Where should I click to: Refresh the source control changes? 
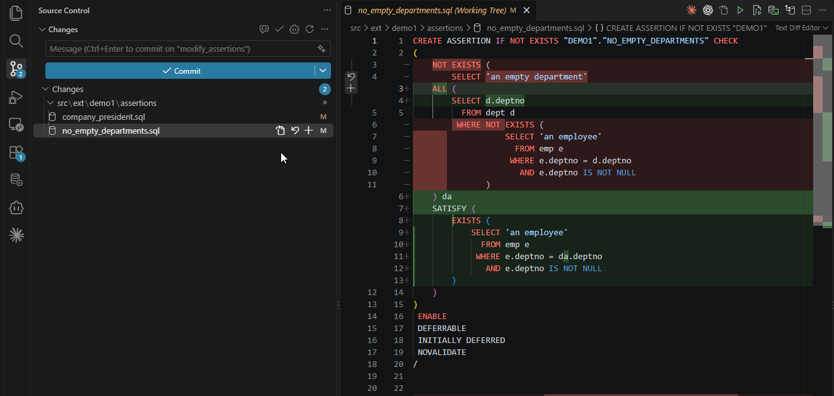tap(310, 29)
